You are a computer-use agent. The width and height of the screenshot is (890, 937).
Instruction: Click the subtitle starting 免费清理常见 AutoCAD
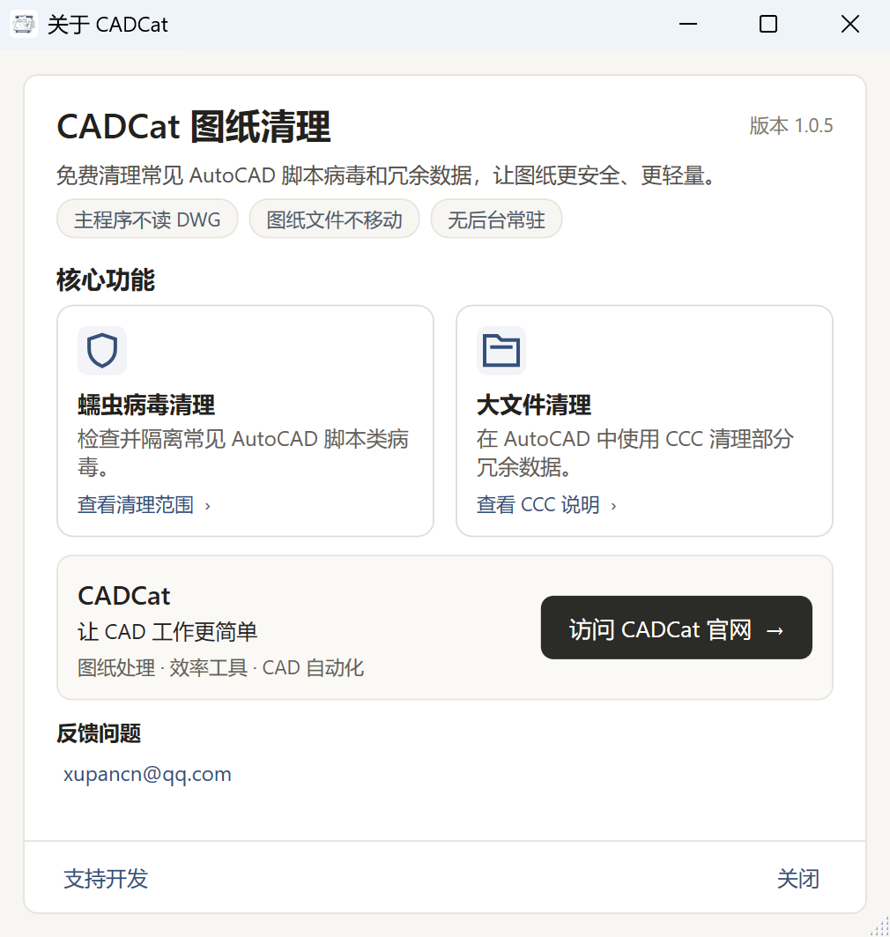click(x=387, y=175)
